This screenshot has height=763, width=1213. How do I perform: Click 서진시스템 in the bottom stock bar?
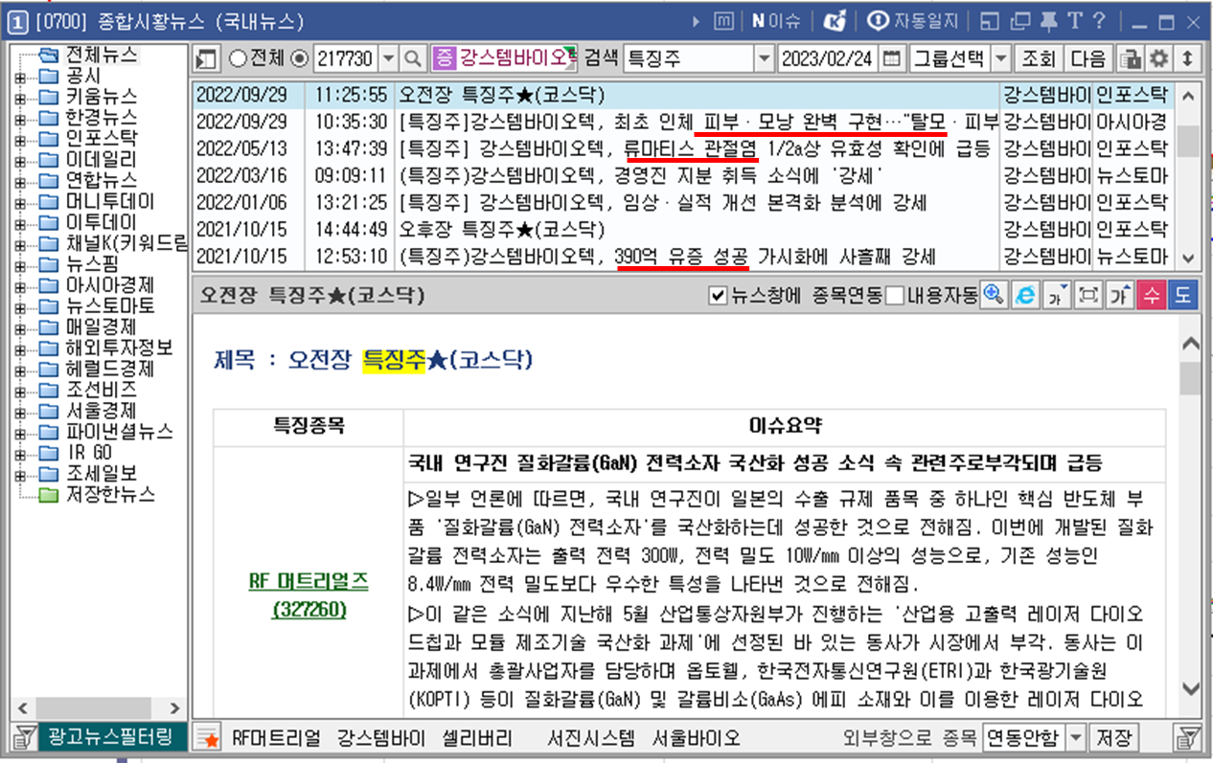point(591,738)
